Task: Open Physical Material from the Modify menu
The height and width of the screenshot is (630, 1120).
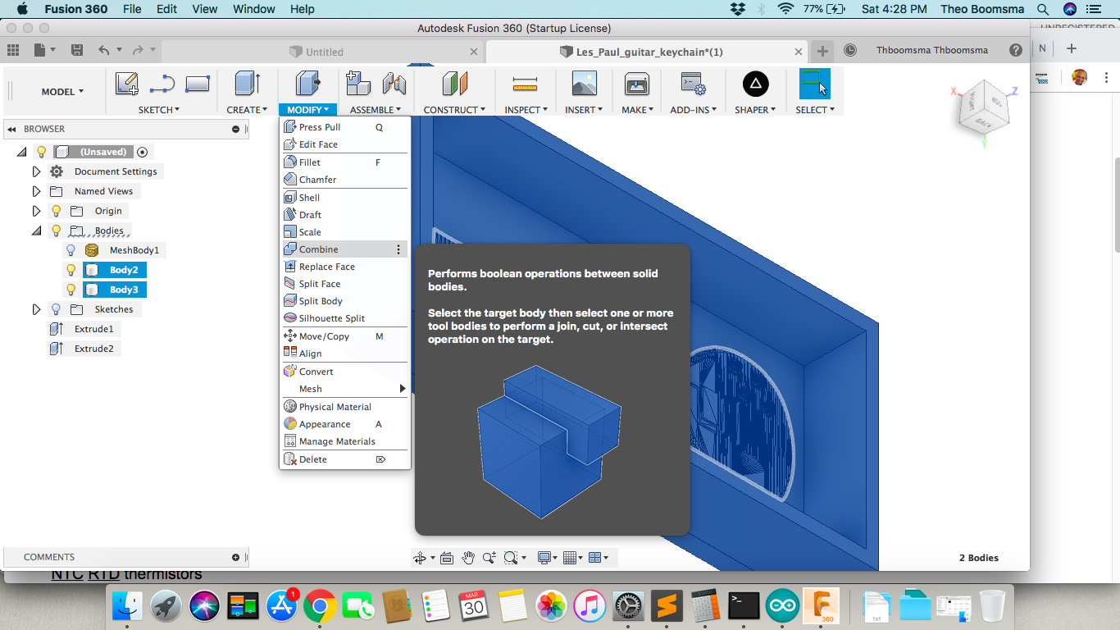Action: click(x=344, y=407)
